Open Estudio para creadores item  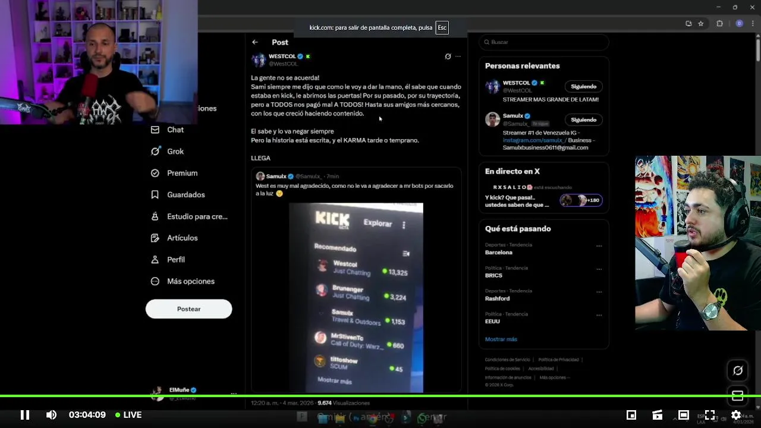pos(189,216)
